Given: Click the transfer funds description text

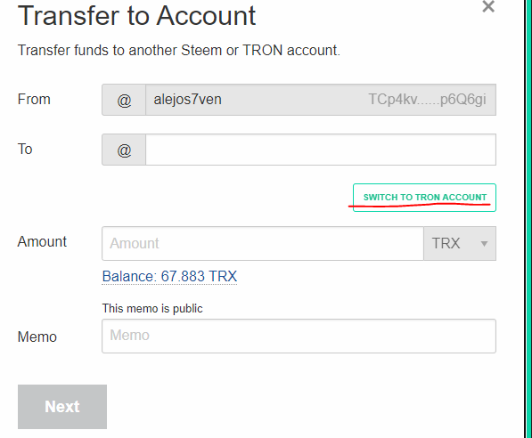Looking at the screenshot, I should coord(179,50).
